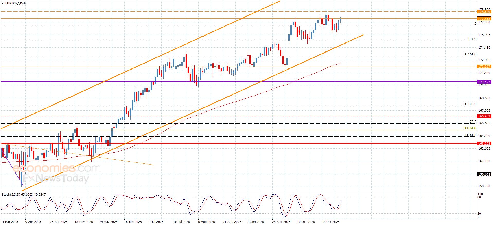Click the 18 Jul 2025 date label
Viewport: 493px width, 225px height.
click(182, 222)
